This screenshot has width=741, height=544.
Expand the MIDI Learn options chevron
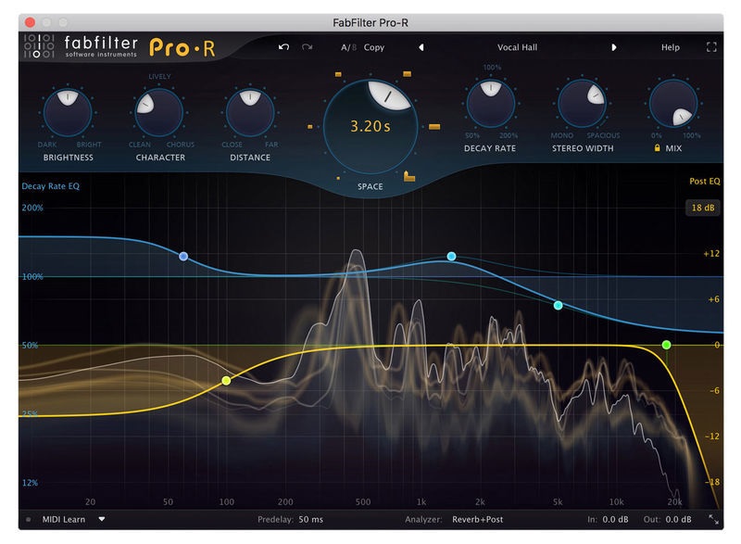pos(102,520)
